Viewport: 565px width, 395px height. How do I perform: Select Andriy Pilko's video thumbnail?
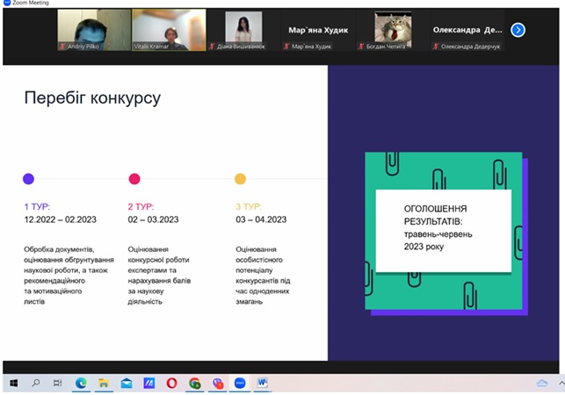(94, 30)
